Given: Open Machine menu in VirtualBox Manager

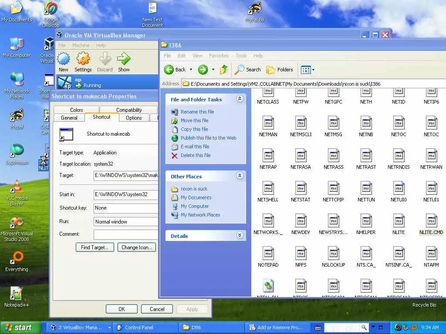Looking at the screenshot, I should (81, 45).
